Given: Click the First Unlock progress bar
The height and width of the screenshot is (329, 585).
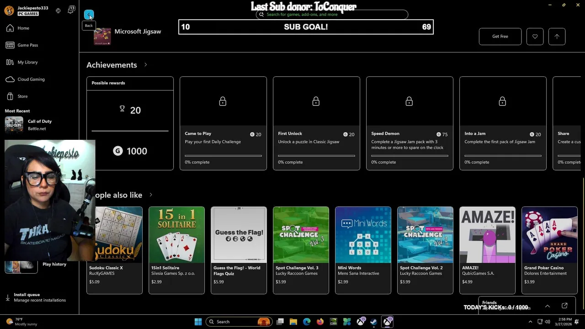Looking at the screenshot, I should [x=316, y=156].
